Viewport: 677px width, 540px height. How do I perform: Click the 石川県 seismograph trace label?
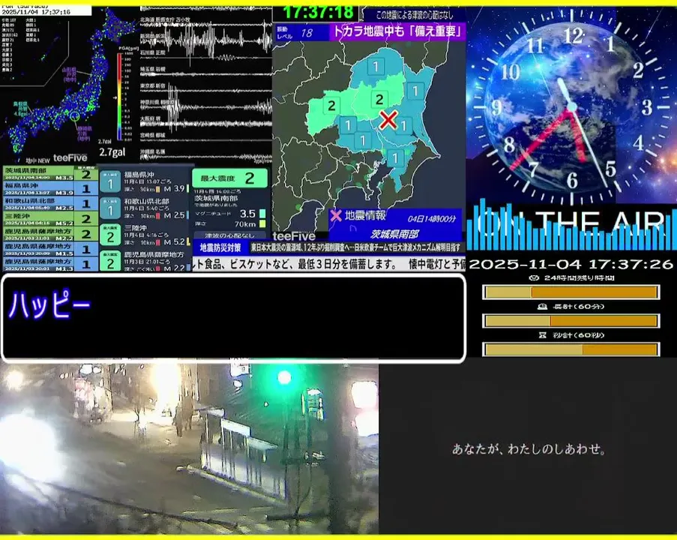point(152,52)
